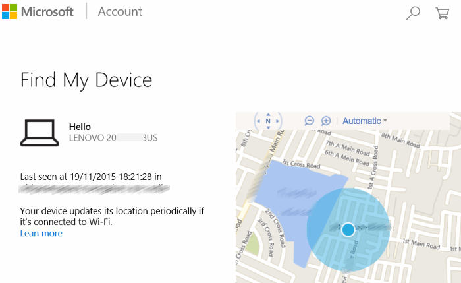Click the Microsoft logo
This screenshot has height=283, width=461.
38,11
